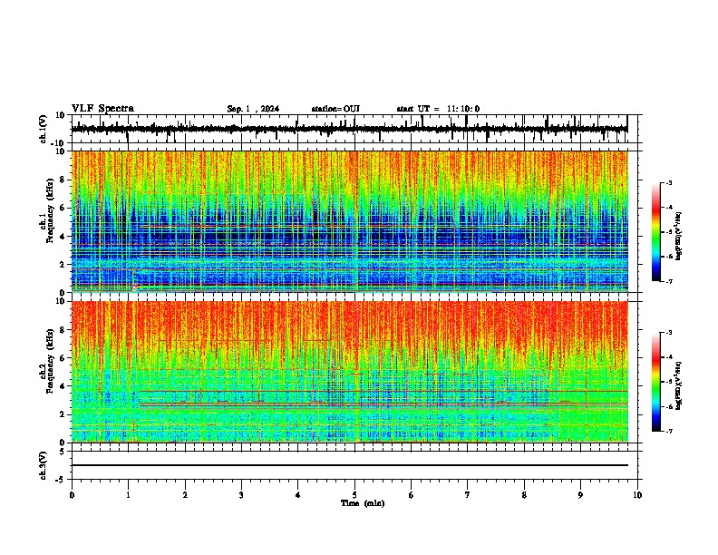Image resolution: width=718 pixels, height=555 pixels.
Task: Click the time axis tick label "0"
Action: coord(72,495)
